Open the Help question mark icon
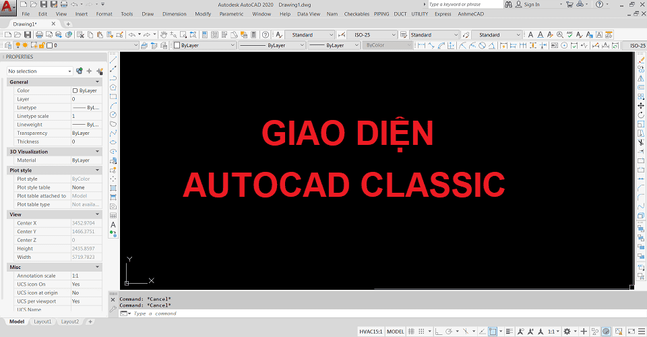The width and height of the screenshot is (647, 337). pos(266,34)
